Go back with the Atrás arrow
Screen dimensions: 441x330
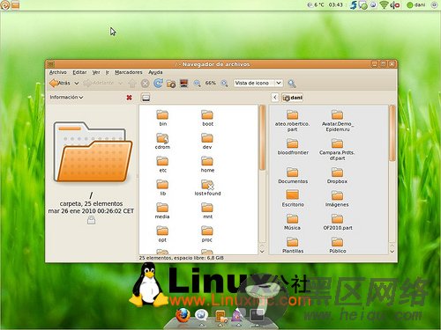tap(60, 84)
